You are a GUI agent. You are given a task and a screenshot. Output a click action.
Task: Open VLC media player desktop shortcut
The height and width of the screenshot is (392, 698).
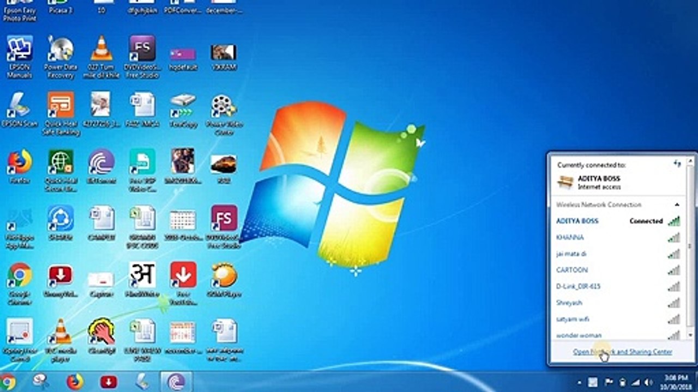[61, 340]
